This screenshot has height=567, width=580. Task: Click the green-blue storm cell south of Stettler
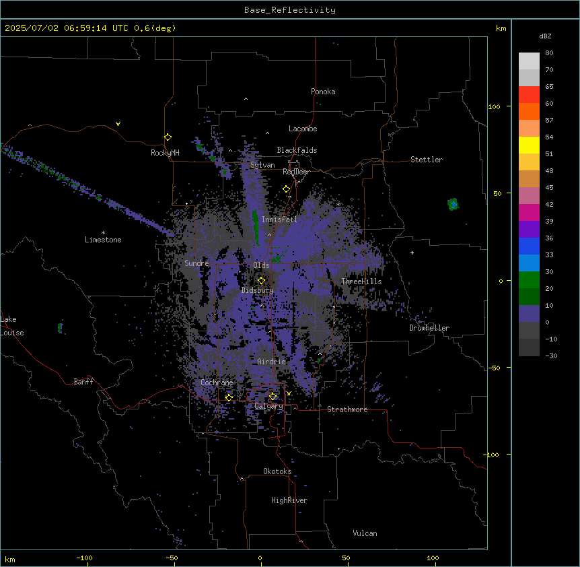coord(453,204)
